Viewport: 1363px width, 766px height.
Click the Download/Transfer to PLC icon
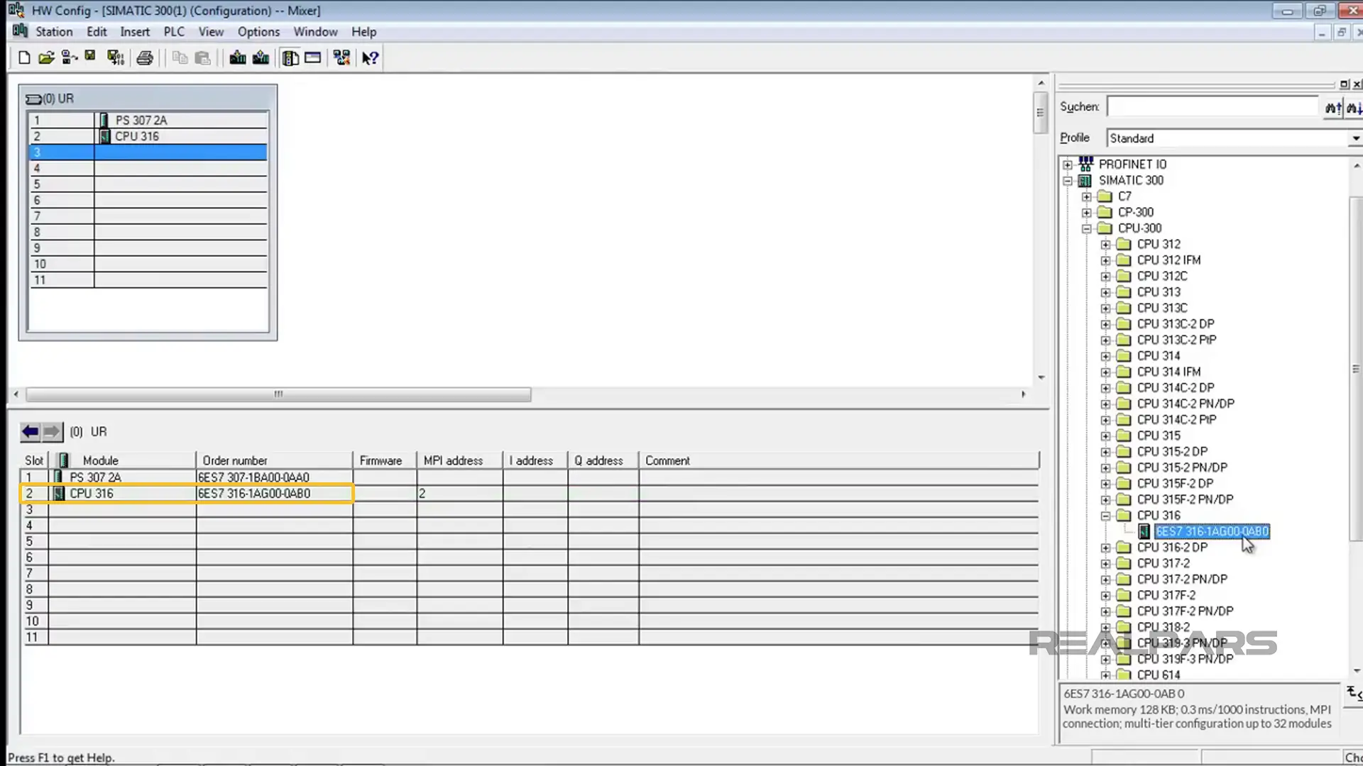236,58
